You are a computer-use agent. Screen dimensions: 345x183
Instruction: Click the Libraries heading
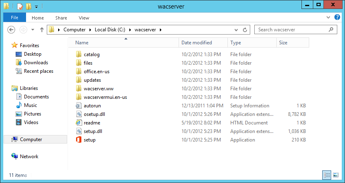pyautogui.click(x=29, y=88)
